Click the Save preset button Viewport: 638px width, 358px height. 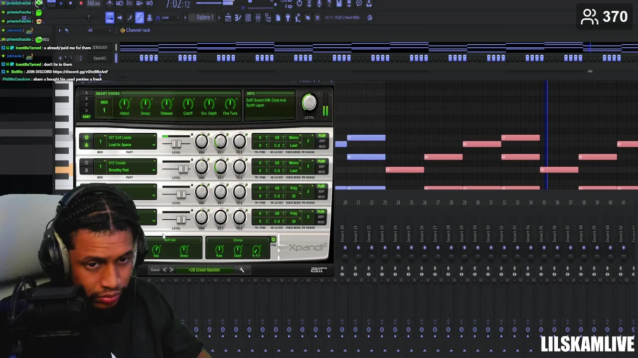[155, 270]
